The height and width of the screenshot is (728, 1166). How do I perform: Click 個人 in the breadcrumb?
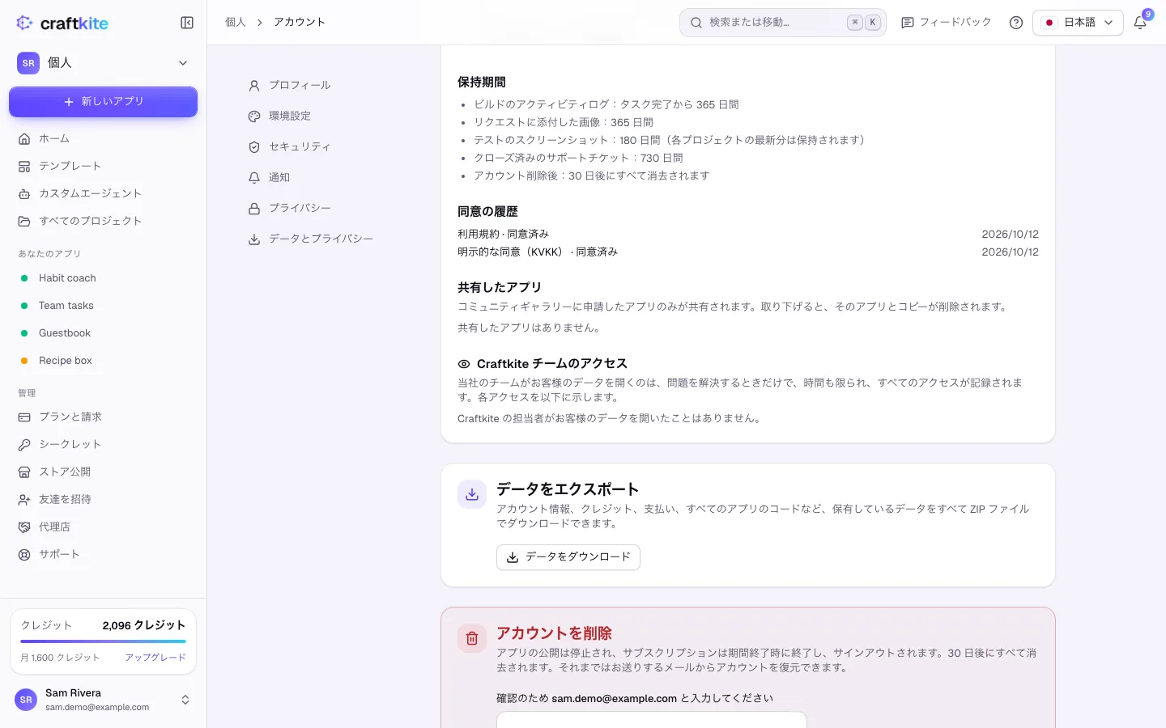point(236,23)
